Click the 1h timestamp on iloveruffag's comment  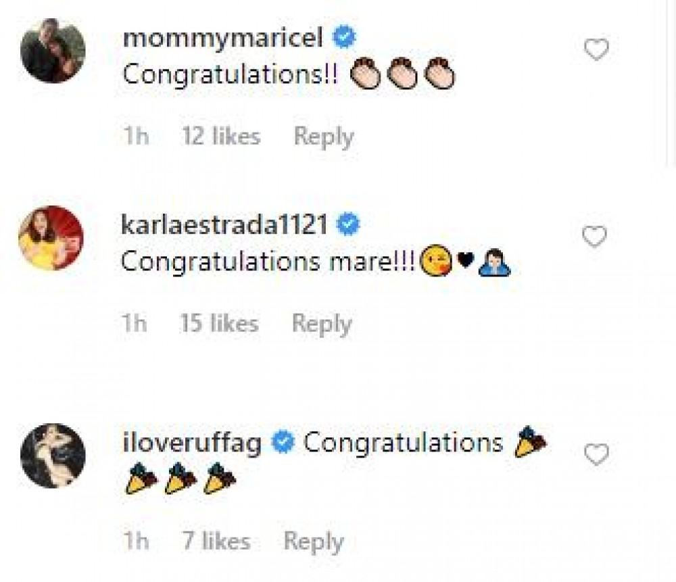click(x=135, y=541)
